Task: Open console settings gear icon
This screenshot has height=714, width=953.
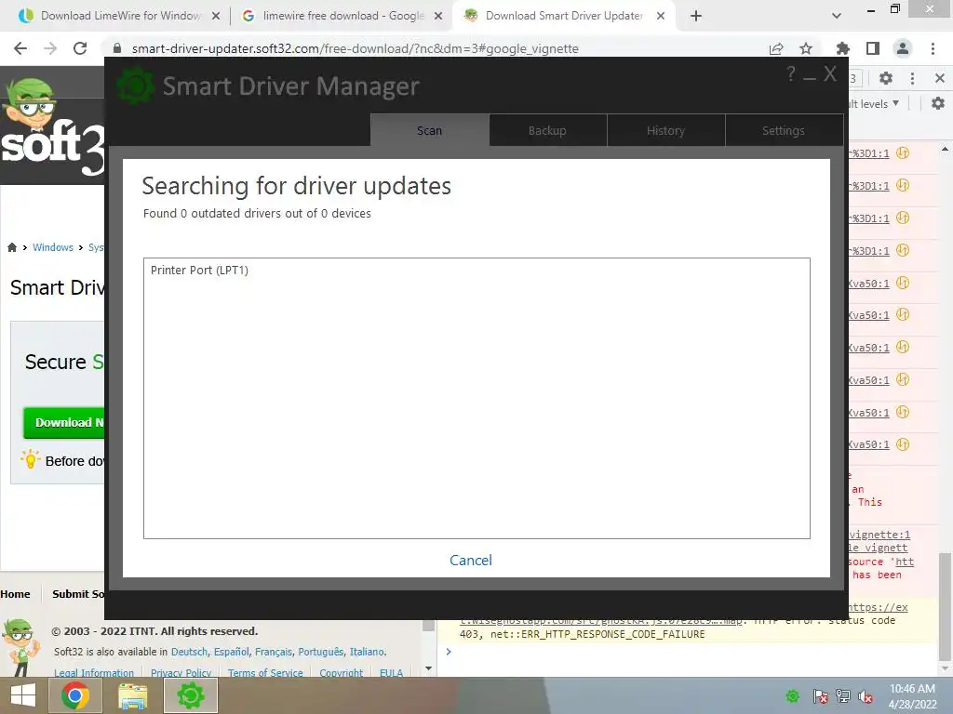Action: click(938, 104)
